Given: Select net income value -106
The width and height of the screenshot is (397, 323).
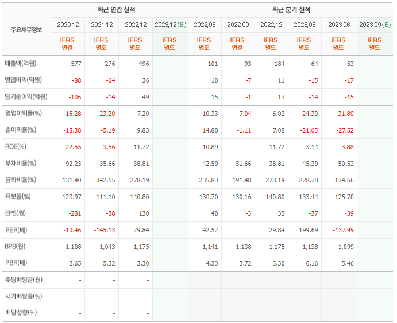Looking at the screenshot, I should tap(75, 97).
